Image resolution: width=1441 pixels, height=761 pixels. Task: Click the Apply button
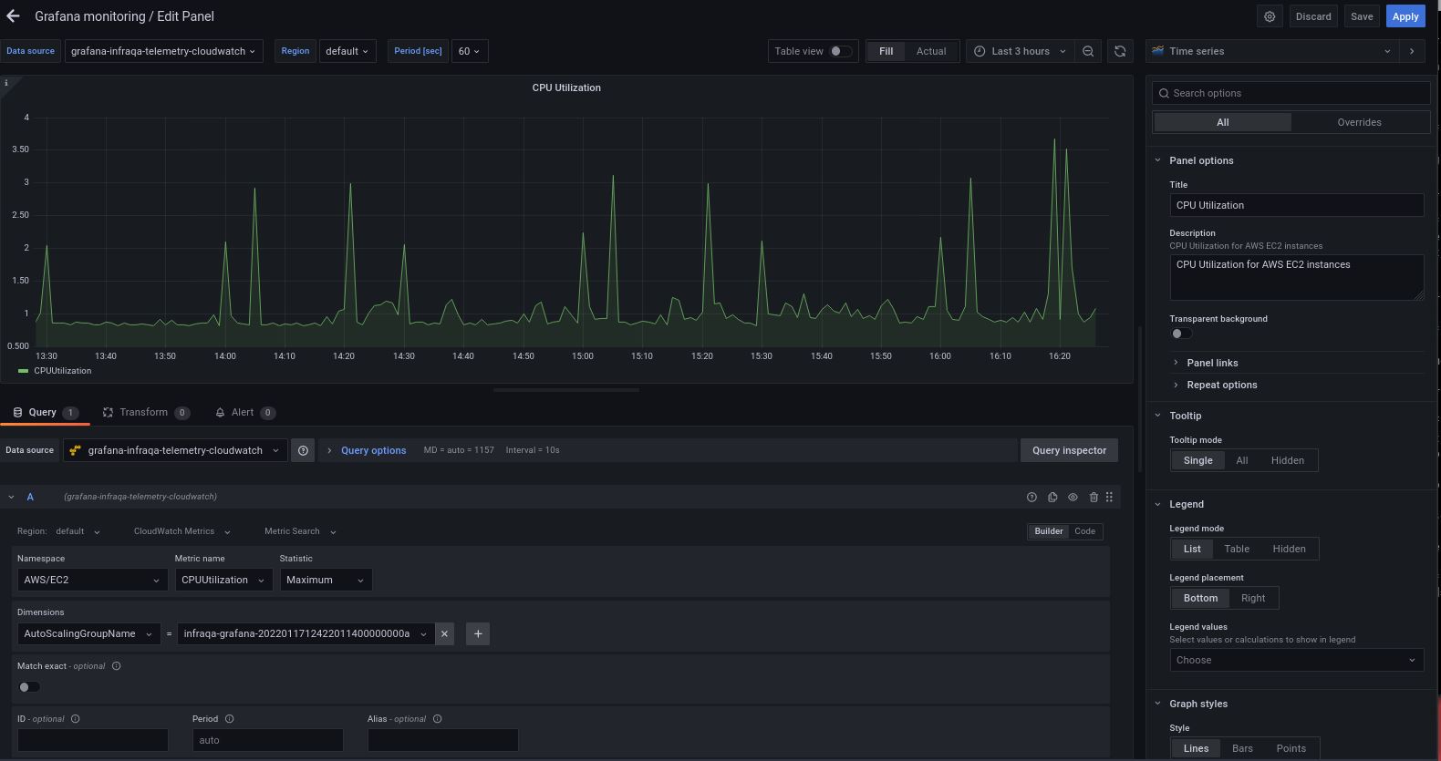coord(1405,16)
